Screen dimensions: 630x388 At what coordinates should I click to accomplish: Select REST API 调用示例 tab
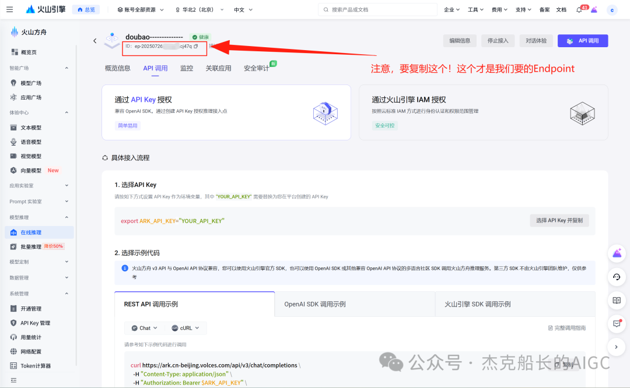pyautogui.click(x=194, y=304)
